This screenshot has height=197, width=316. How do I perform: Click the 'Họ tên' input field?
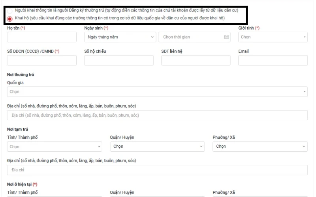(42, 37)
